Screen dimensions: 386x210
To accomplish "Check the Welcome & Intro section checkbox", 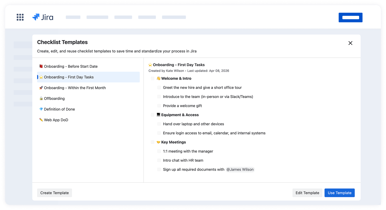I will click(x=153, y=79).
